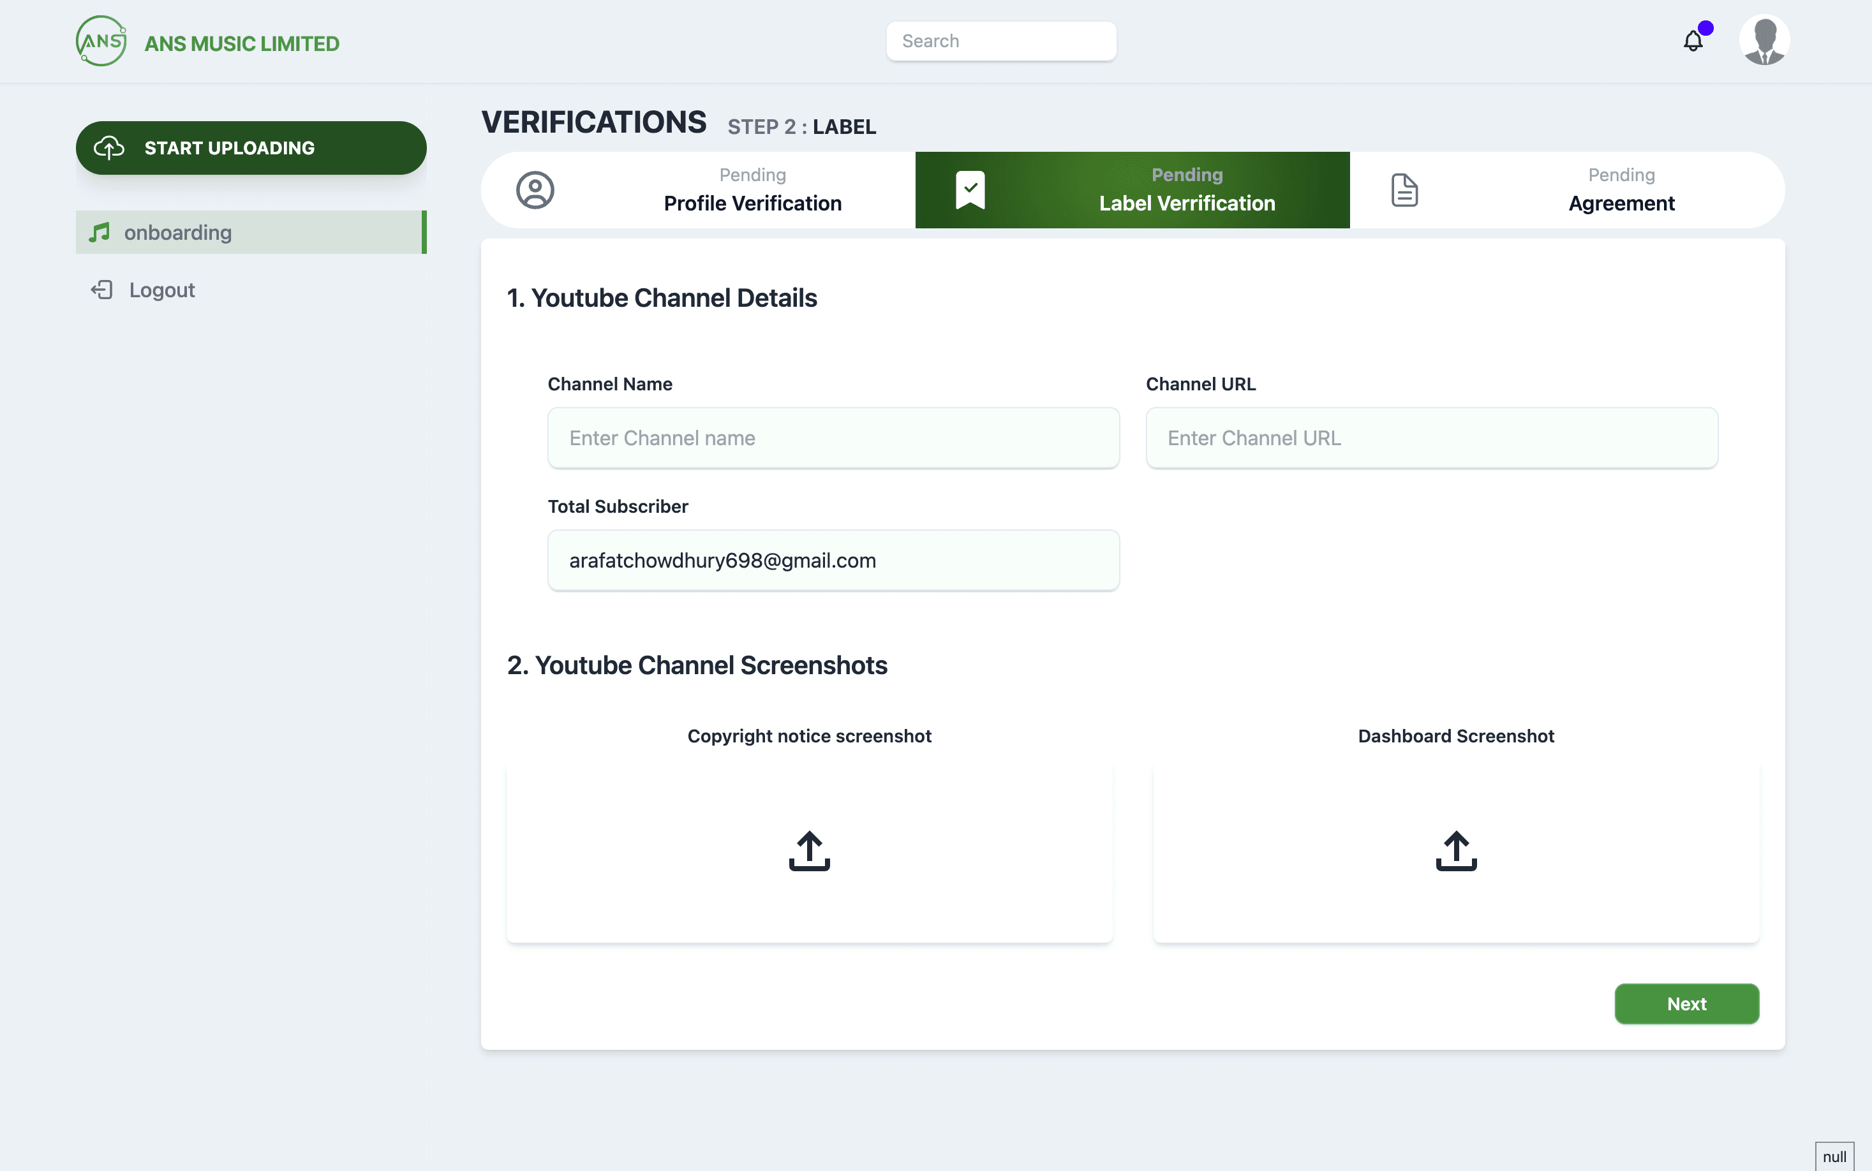This screenshot has height=1171, width=1872.
Task: Click the Label Verification bookmark icon
Action: coord(970,190)
